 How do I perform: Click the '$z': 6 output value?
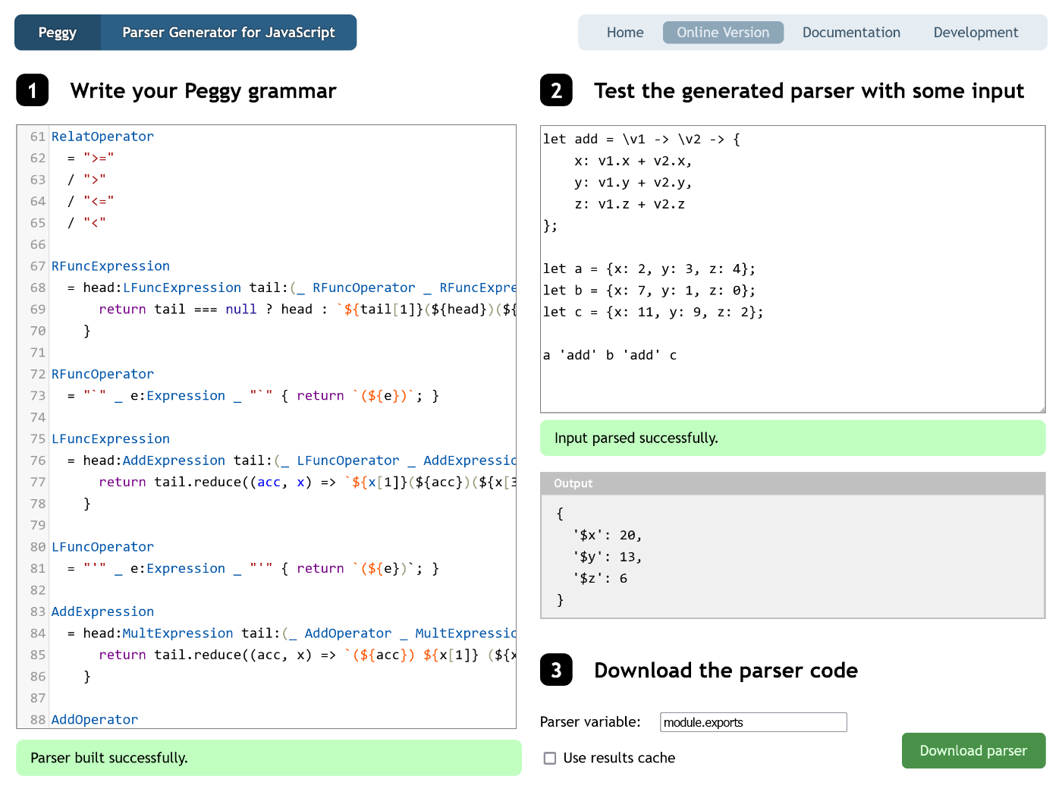(600, 578)
